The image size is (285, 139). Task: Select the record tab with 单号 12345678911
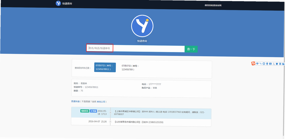tap(105, 67)
